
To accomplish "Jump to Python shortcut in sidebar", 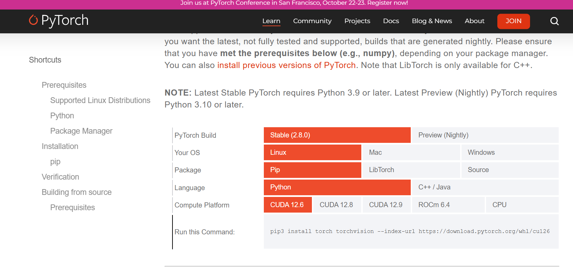I will coord(62,116).
